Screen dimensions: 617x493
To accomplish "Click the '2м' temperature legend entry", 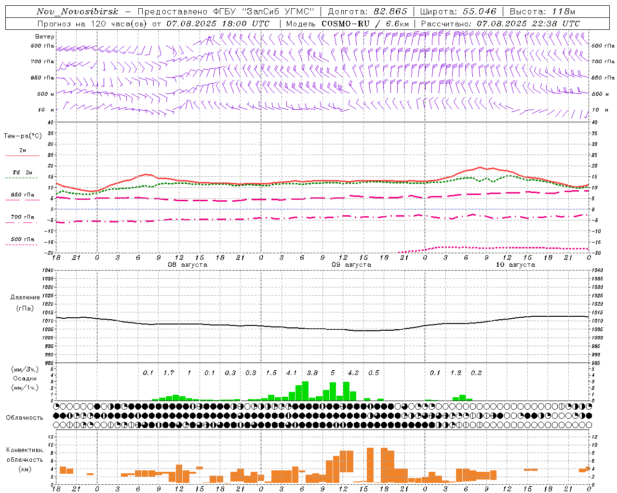I will pyautogui.click(x=23, y=150).
